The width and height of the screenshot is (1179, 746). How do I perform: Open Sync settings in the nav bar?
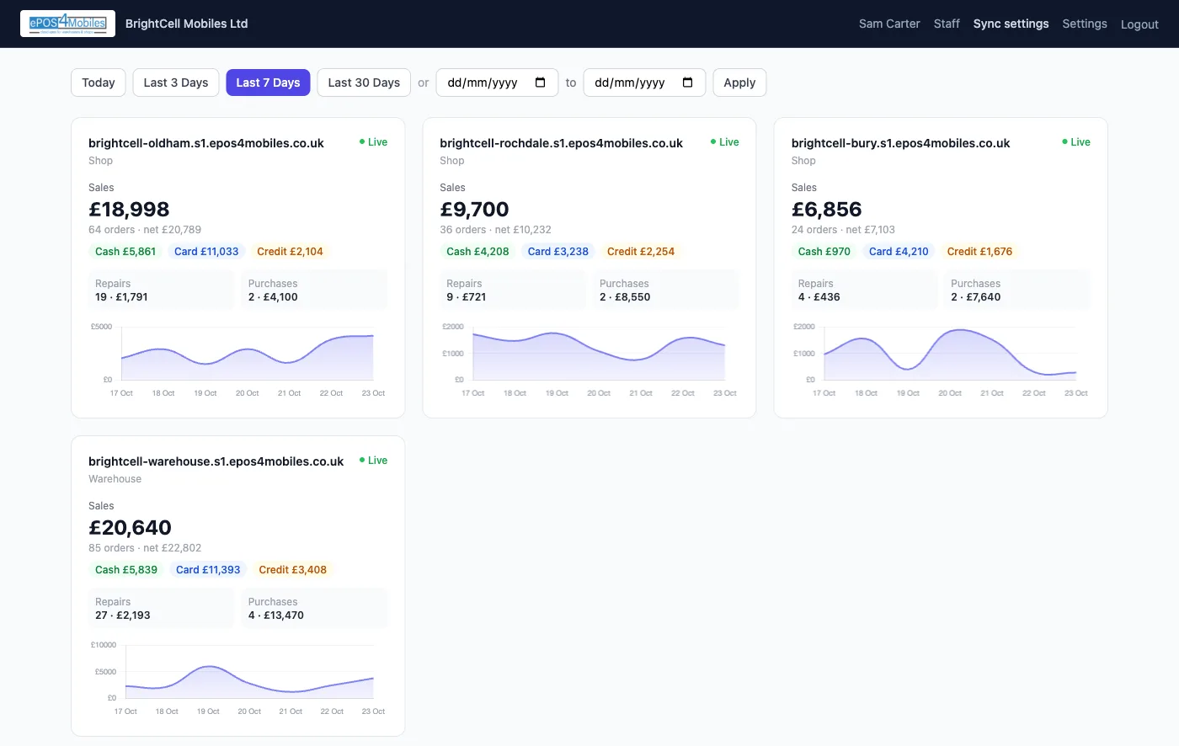1011,24
